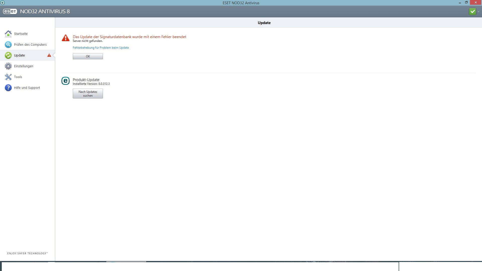Open settings via the gear icon

[x=8, y=66]
